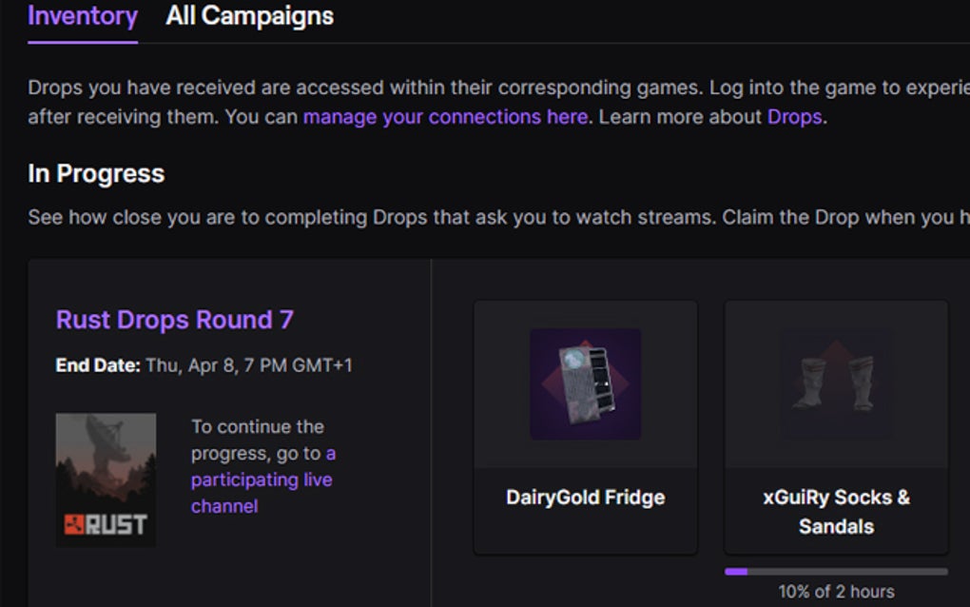Click the Rust Drops Round 7 heading

point(174,321)
